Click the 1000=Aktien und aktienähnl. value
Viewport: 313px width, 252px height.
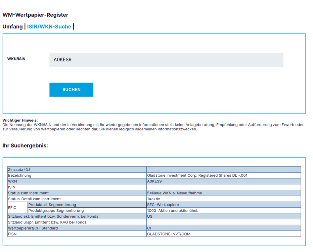point(173,210)
